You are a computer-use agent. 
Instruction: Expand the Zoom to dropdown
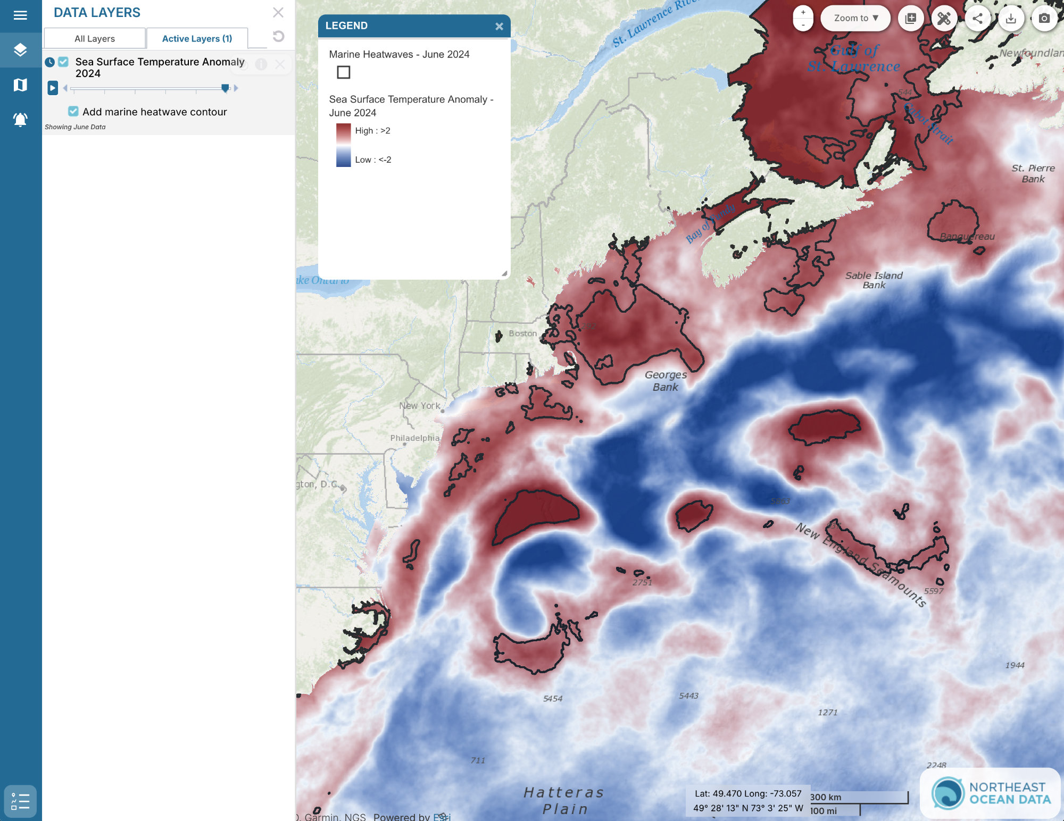(855, 18)
